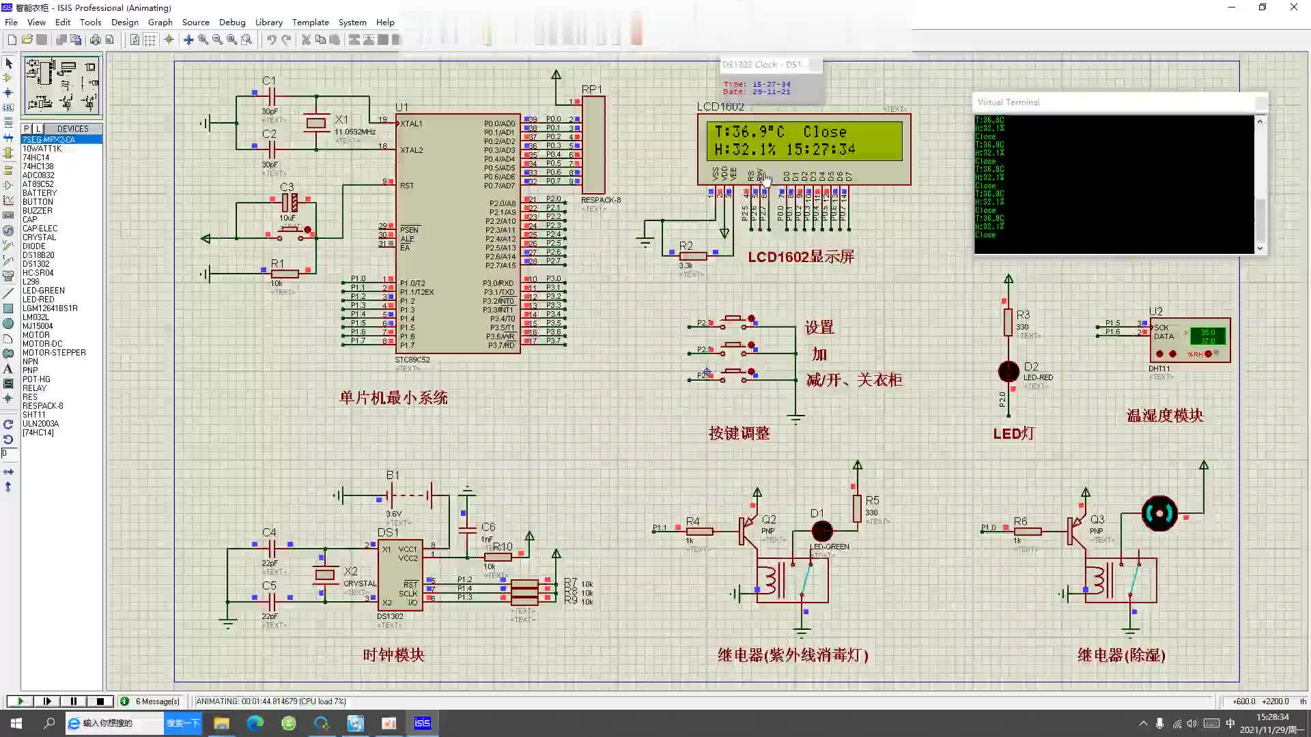This screenshot has width=1311, height=737.
Task: Select the Text Script tool
Action: pyautogui.click(x=9, y=123)
